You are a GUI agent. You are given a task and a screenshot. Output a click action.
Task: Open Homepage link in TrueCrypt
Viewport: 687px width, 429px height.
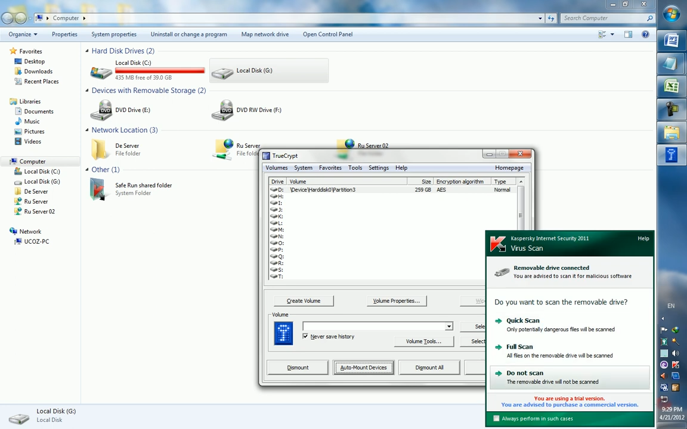tap(509, 167)
